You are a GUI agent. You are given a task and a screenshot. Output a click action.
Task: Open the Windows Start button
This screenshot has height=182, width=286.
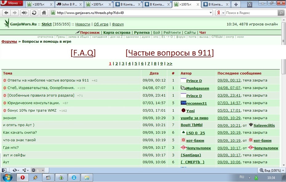(x=7, y=177)
